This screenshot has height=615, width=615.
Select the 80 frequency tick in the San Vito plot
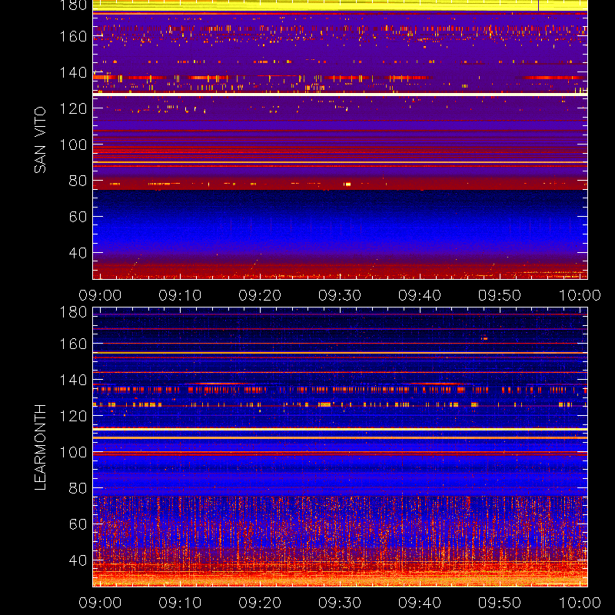[78, 181]
